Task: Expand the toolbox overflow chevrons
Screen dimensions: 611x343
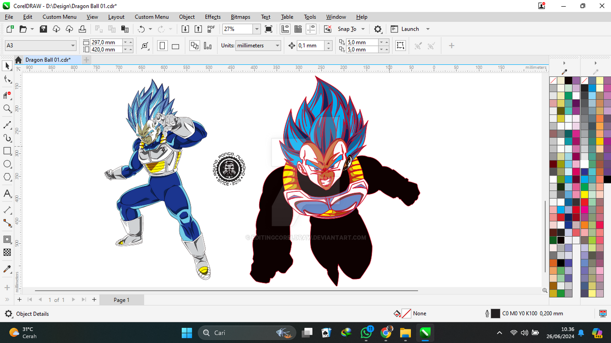Action: [7, 300]
